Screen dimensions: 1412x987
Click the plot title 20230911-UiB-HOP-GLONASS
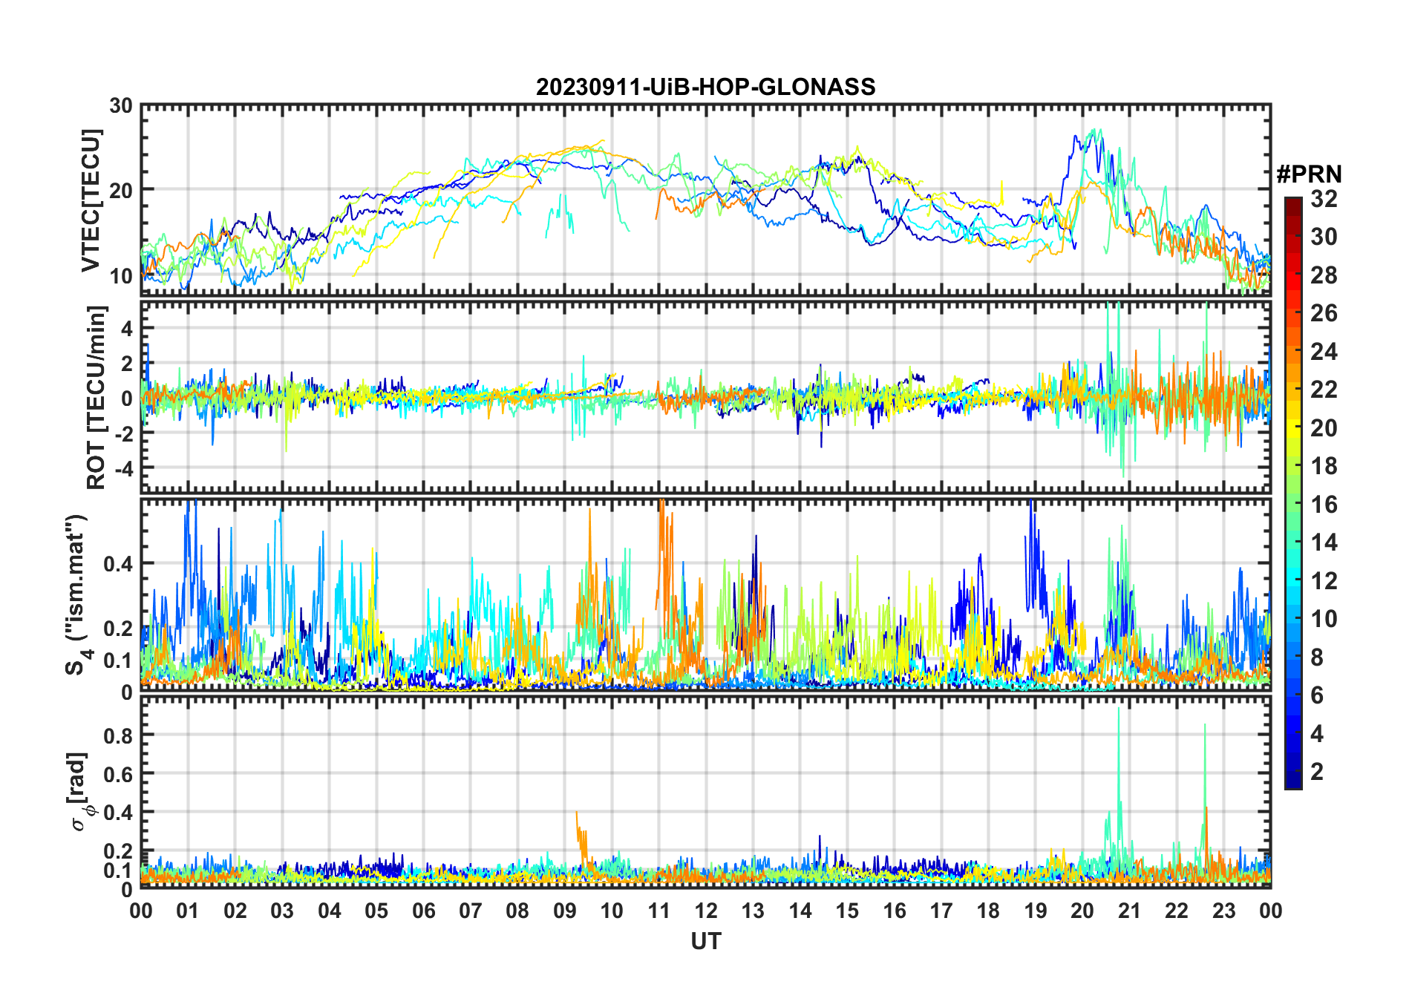[705, 88]
